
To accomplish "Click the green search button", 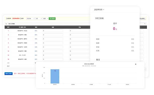I will click(x=52, y=19).
